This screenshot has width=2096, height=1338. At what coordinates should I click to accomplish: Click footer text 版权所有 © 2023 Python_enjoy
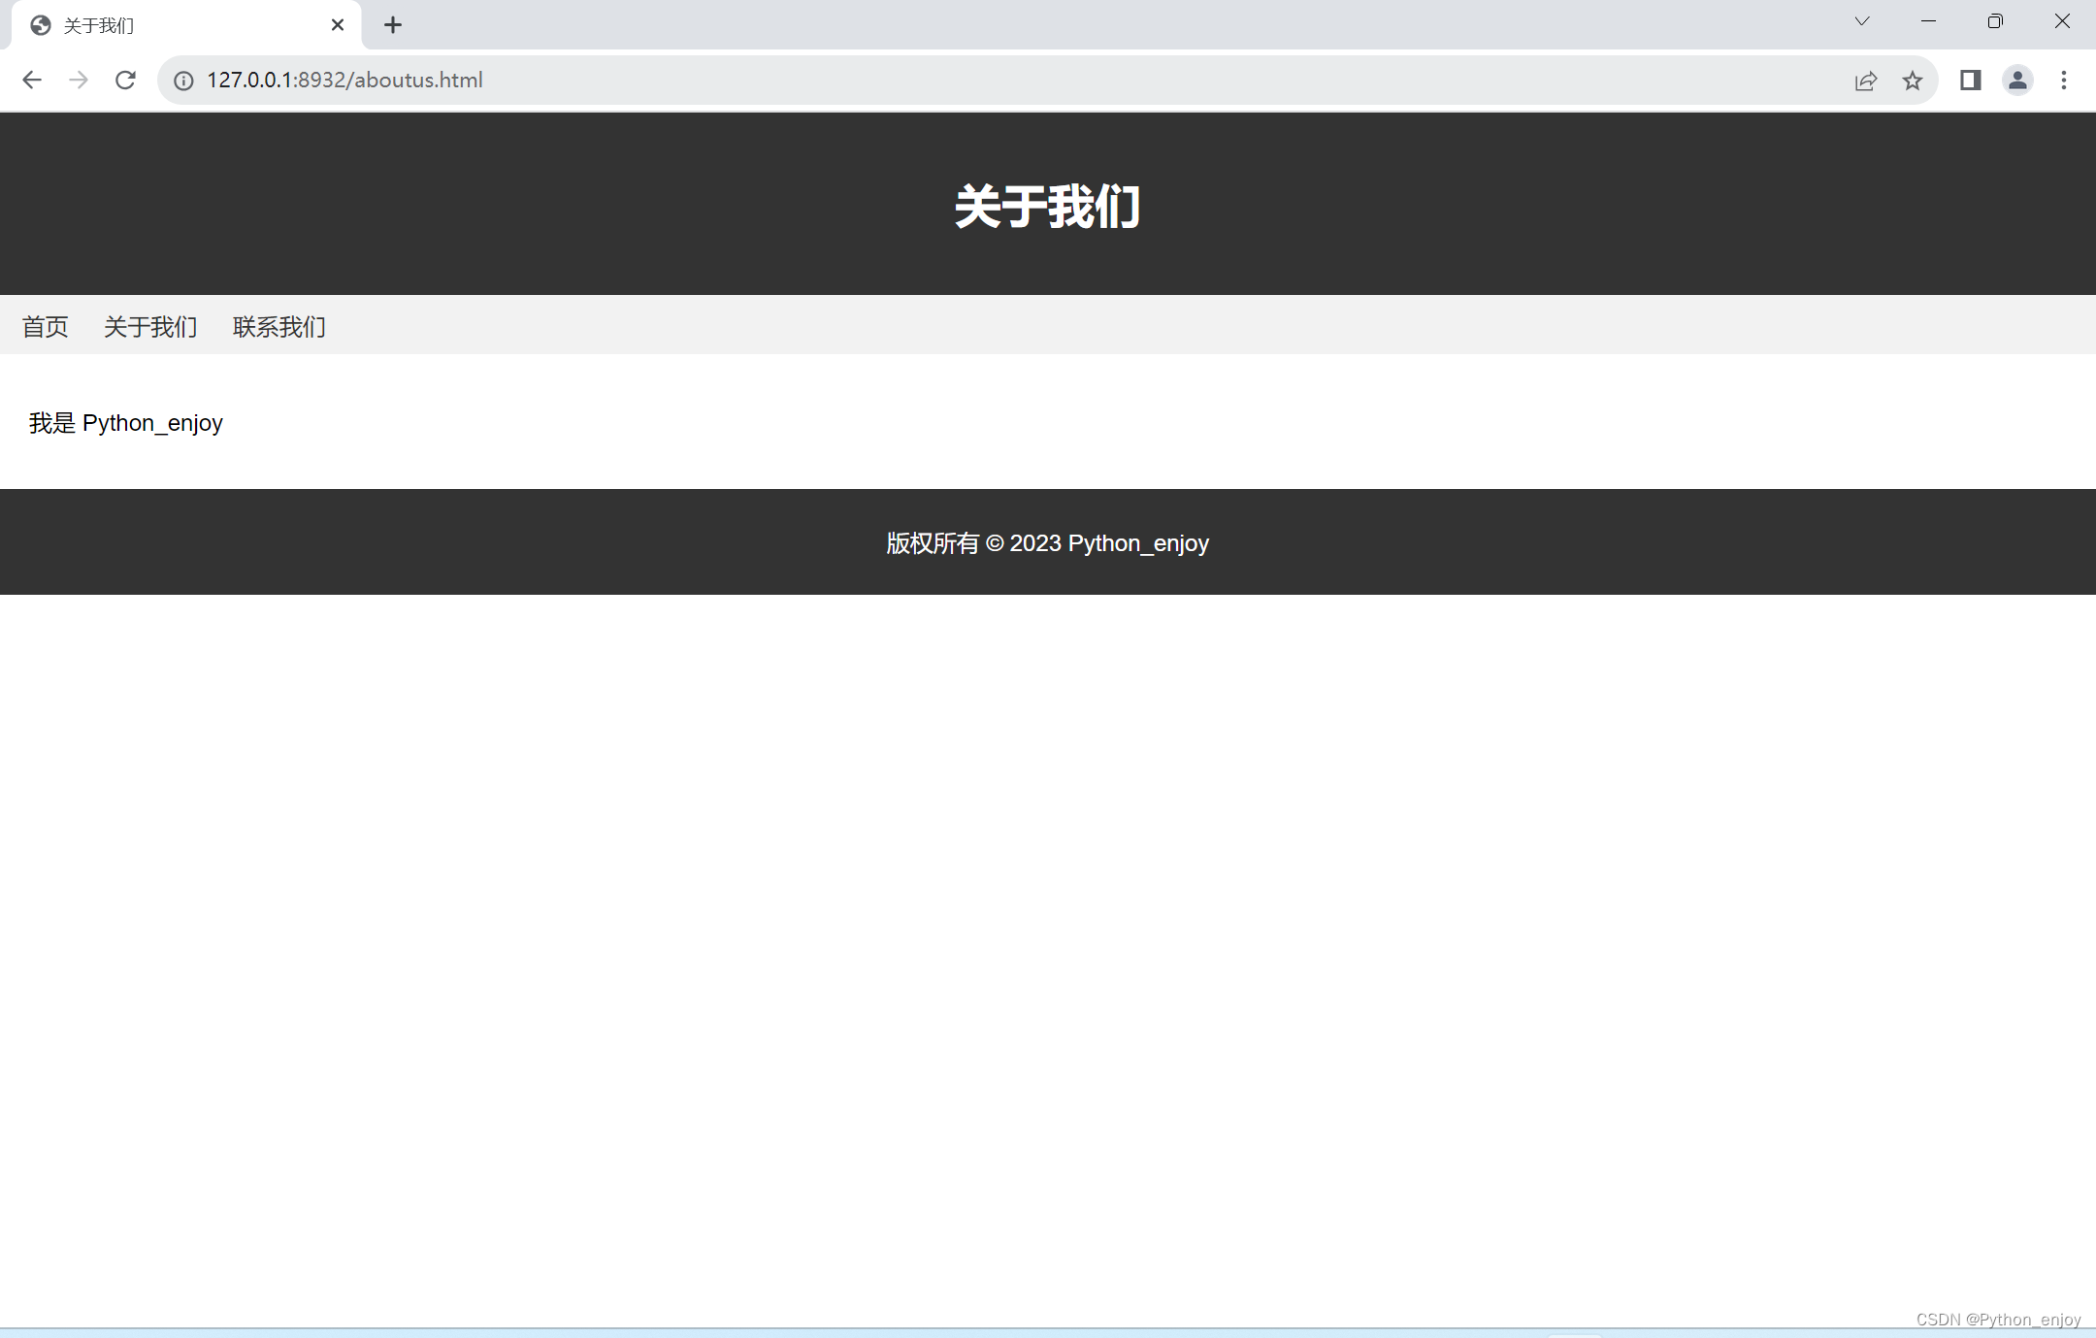[1047, 543]
